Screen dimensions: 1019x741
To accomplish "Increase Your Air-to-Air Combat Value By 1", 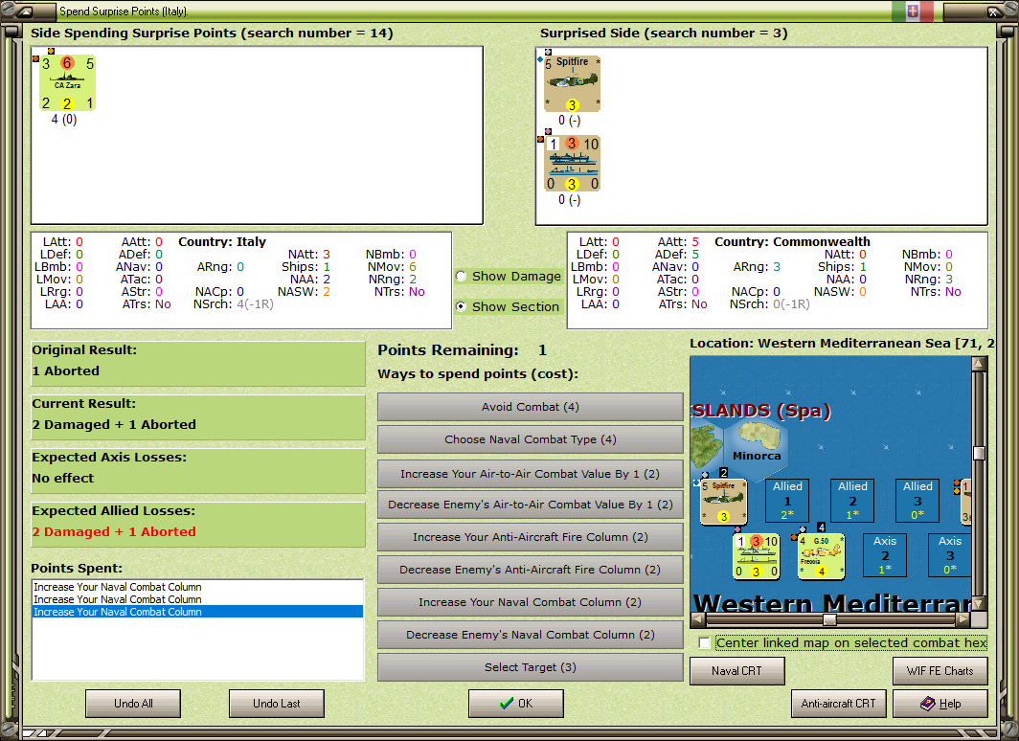I will coord(531,474).
